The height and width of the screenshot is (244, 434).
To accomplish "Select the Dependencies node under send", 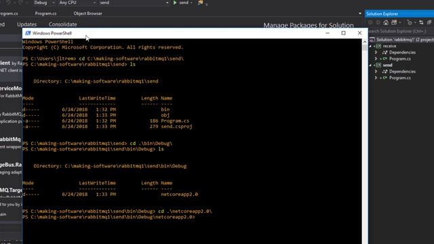I will [x=402, y=71].
